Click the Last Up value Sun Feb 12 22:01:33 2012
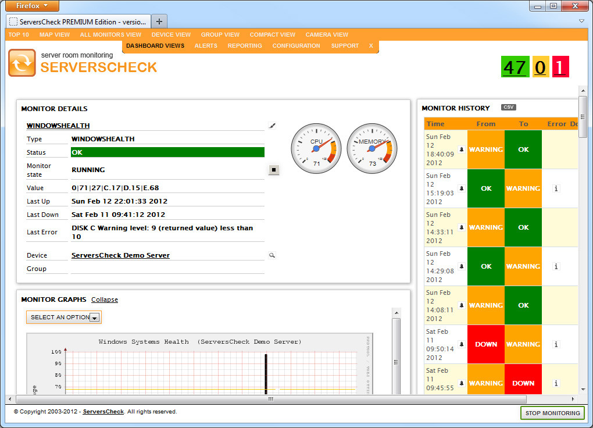 point(120,201)
